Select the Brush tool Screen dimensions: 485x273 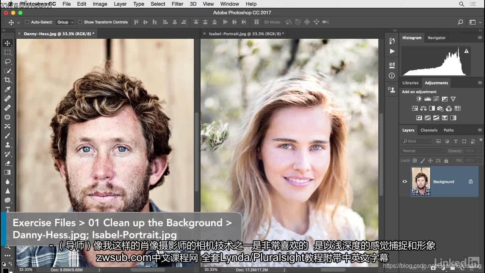point(8,135)
